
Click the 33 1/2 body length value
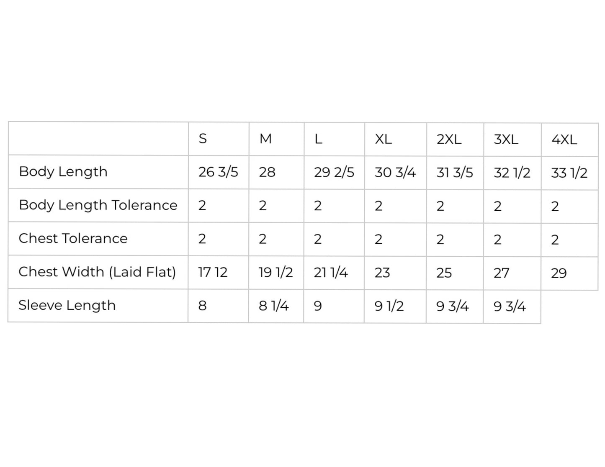(x=569, y=173)
